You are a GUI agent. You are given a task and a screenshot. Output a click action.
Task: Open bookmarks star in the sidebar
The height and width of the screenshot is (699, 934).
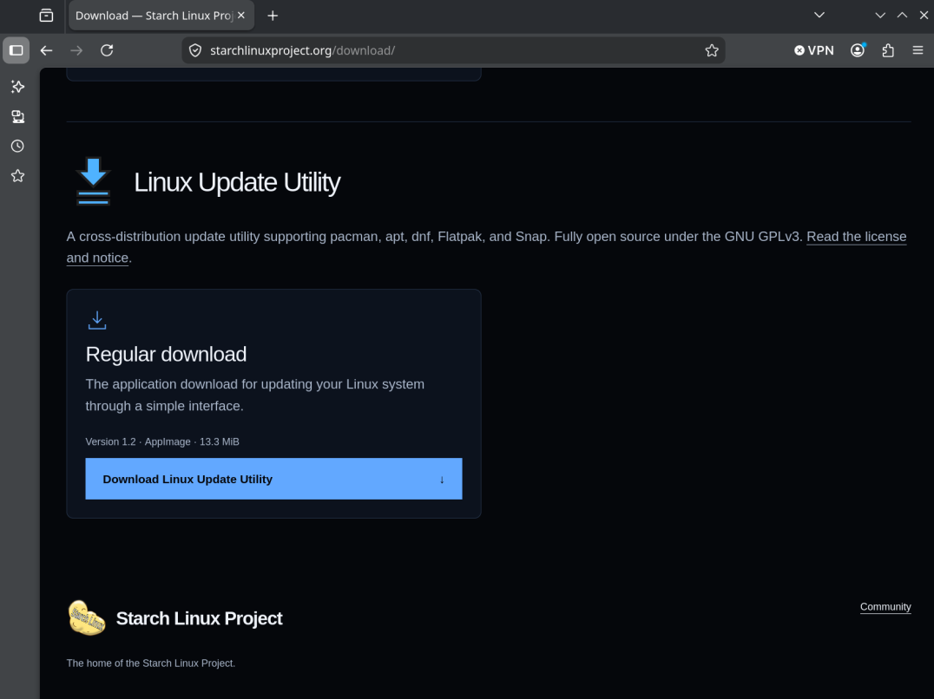tap(18, 176)
